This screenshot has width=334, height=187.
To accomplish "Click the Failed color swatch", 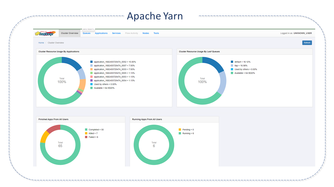I will [x=86, y=137].
